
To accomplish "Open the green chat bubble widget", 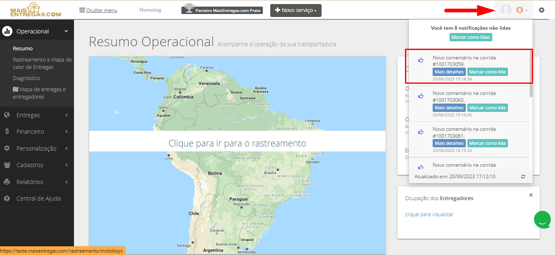I will 543,220.
